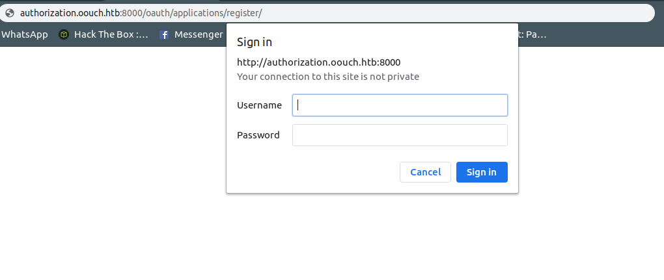Open the WhatsApp bookmark
This screenshot has width=664, height=280.
25,34
